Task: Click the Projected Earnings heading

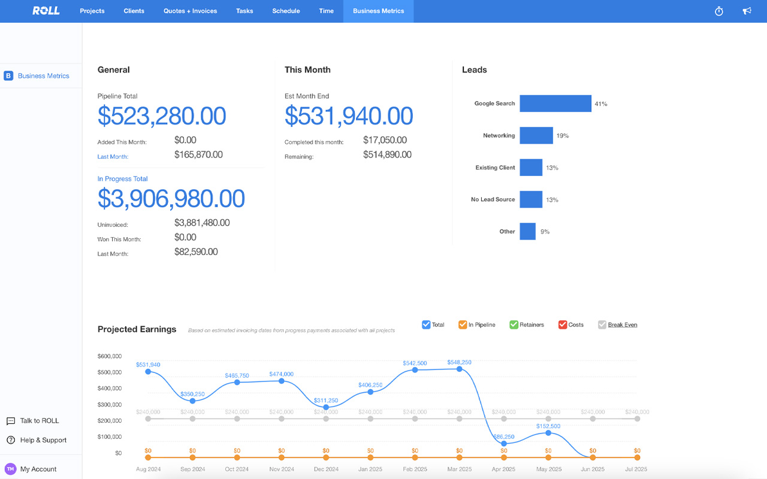Action: coord(137,329)
